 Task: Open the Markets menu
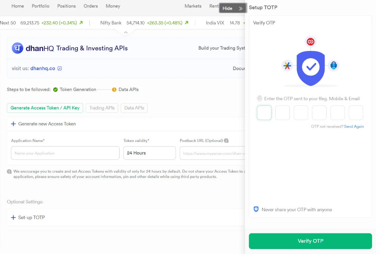click(x=193, y=6)
